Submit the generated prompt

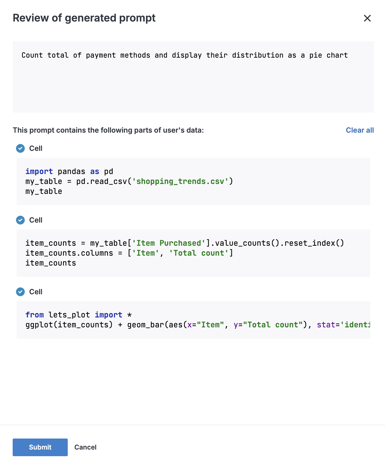[40, 447]
